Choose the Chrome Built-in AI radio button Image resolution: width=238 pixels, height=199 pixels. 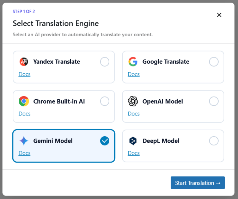[105, 101]
